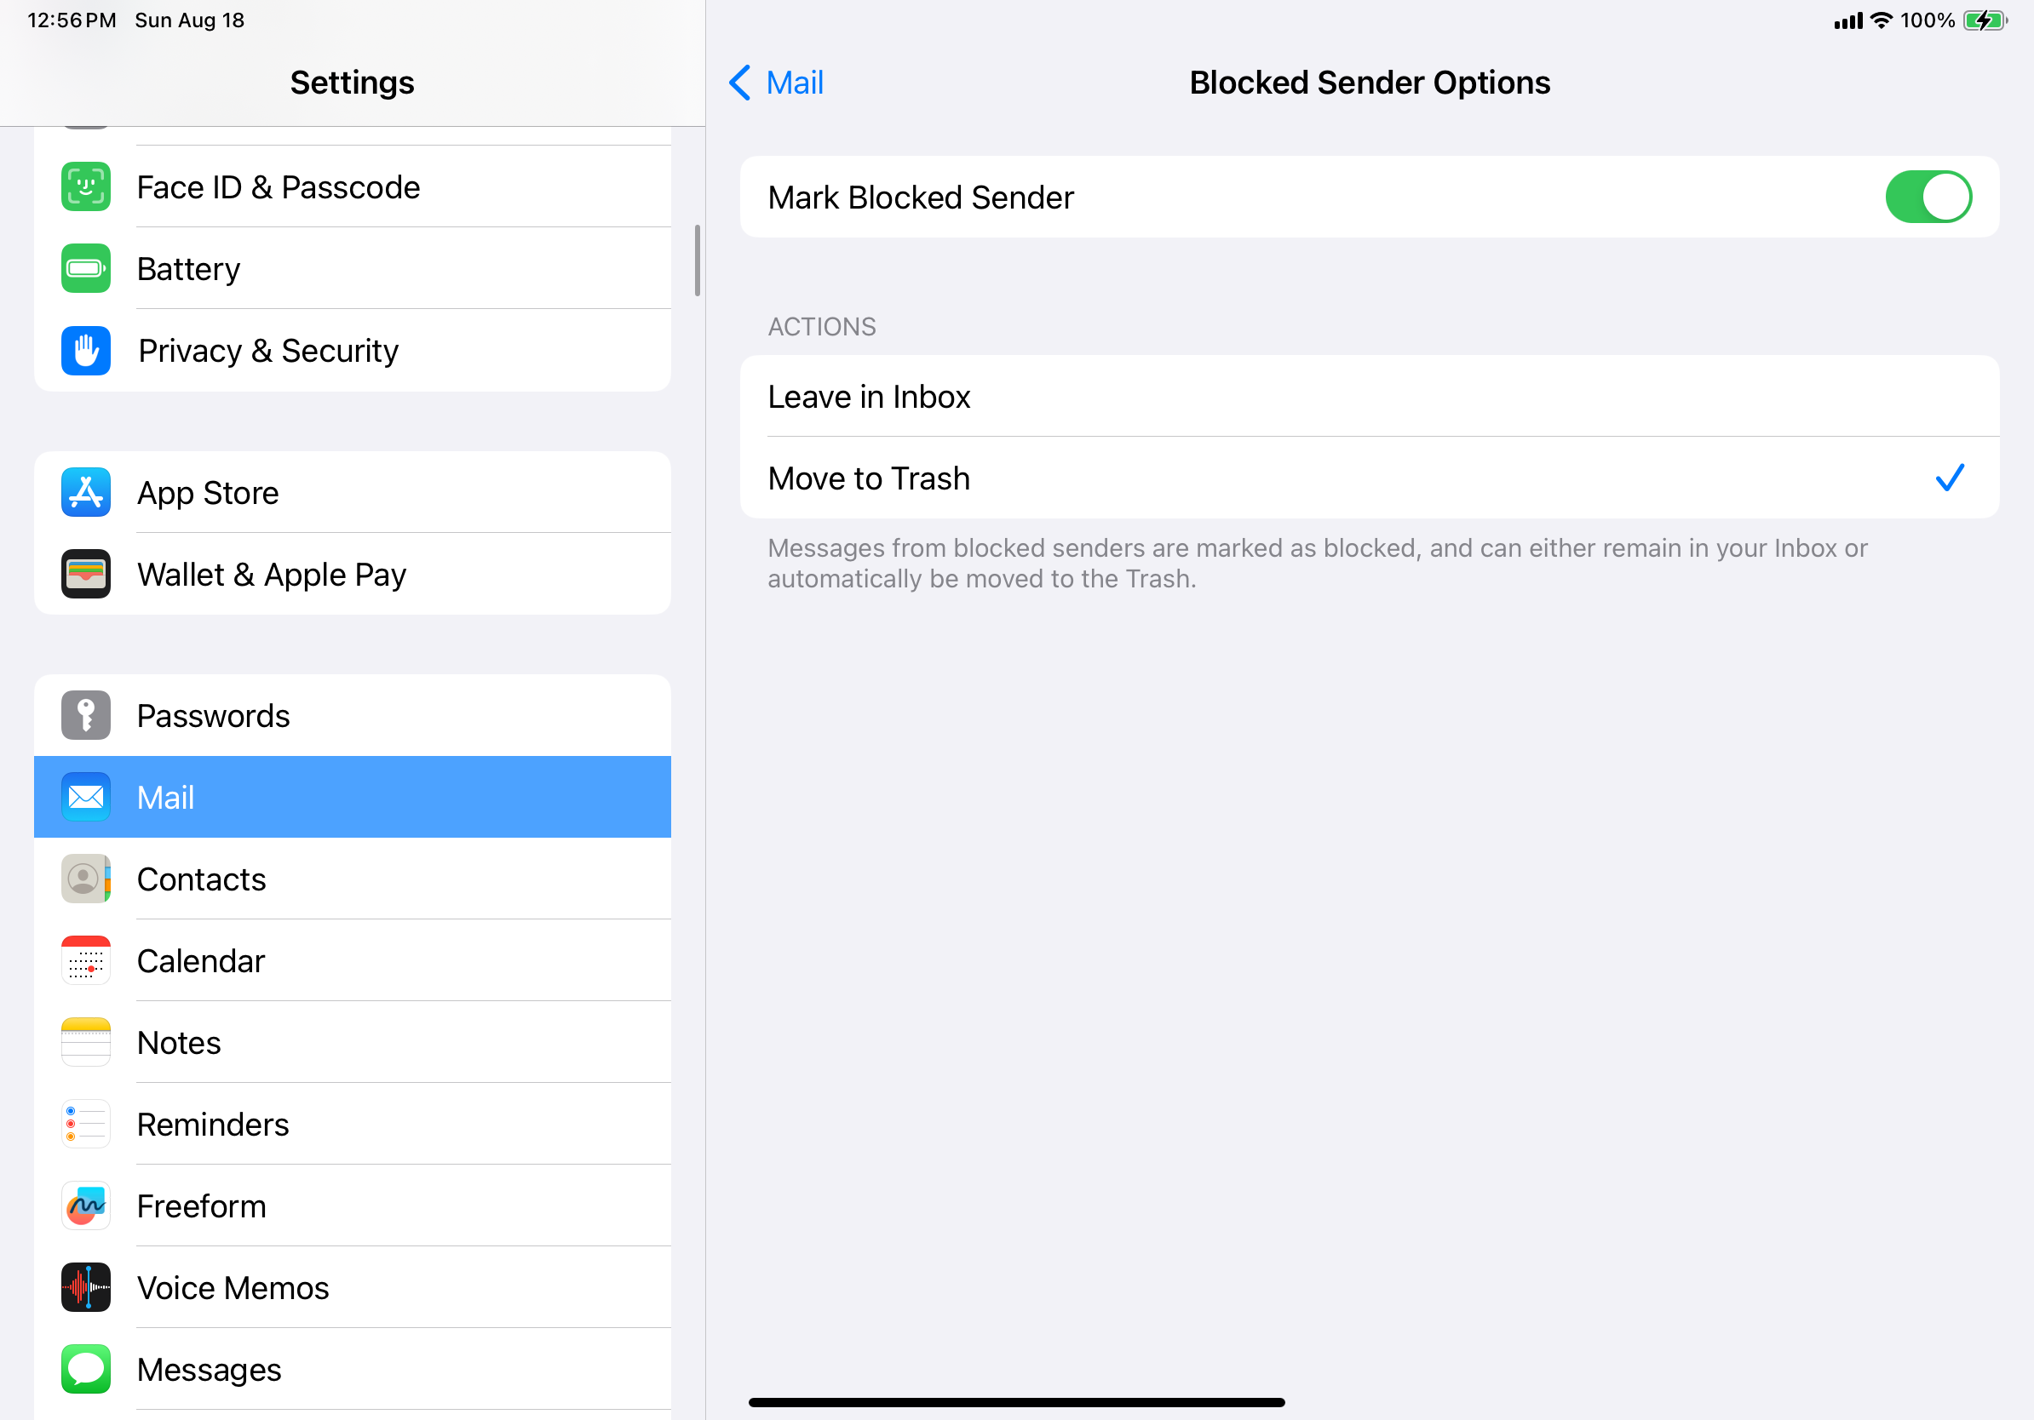This screenshot has width=2034, height=1420.
Task: Open Calendar settings
Action: pos(352,960)
